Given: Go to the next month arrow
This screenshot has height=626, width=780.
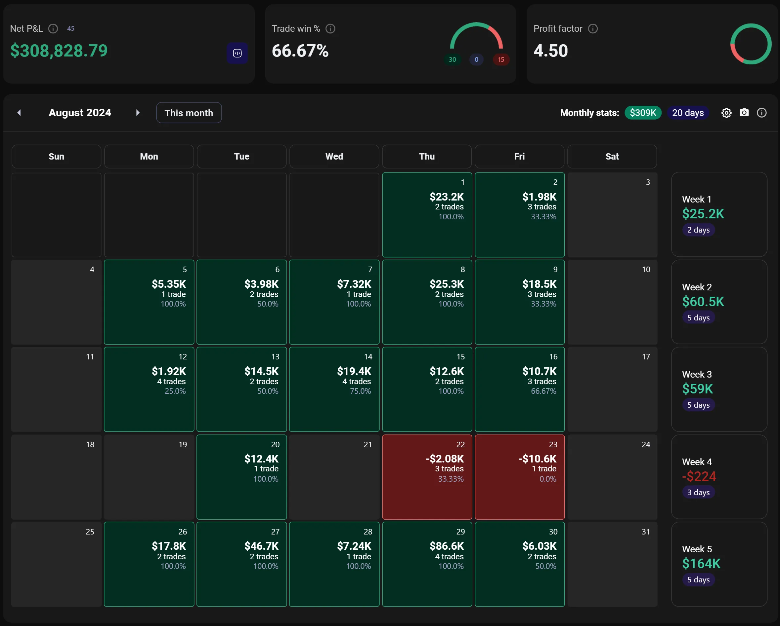Looking at the screenshot, I should [x=138, y=113].
